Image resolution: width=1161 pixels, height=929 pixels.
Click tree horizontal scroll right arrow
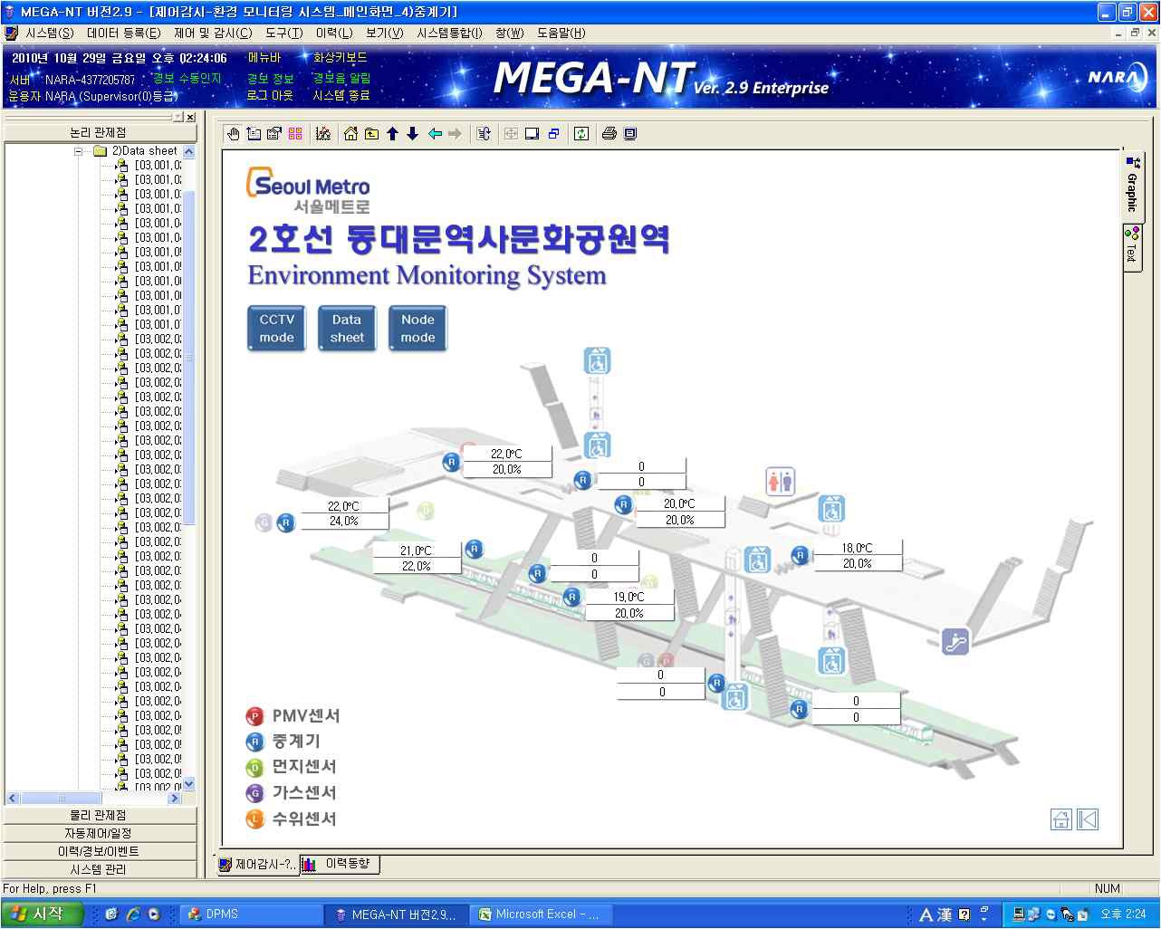(x=177, y=798)
